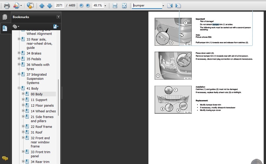Open the comments speech bubble icon
Viewport: 266px width, 164px height.
(x=5, y=158)
